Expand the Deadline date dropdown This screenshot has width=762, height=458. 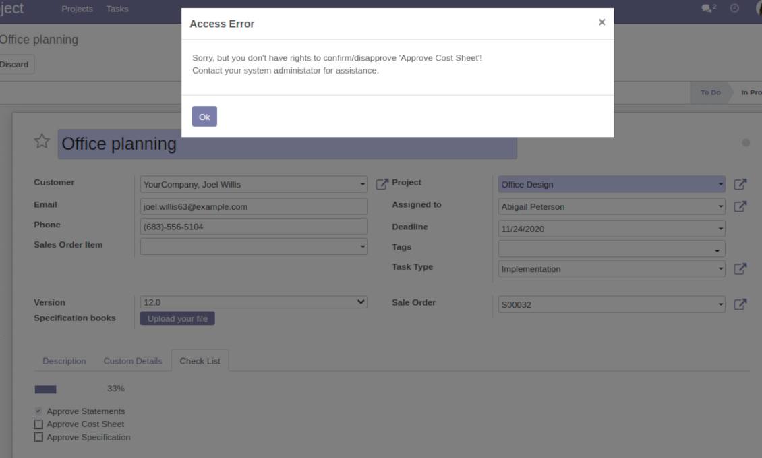pos(721,229)
